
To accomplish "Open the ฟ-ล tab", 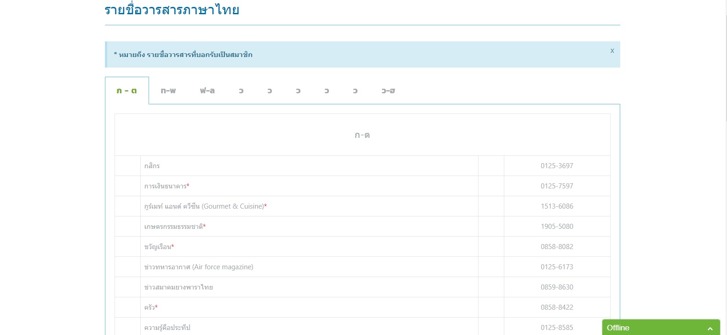I will [x=207, y=91].
